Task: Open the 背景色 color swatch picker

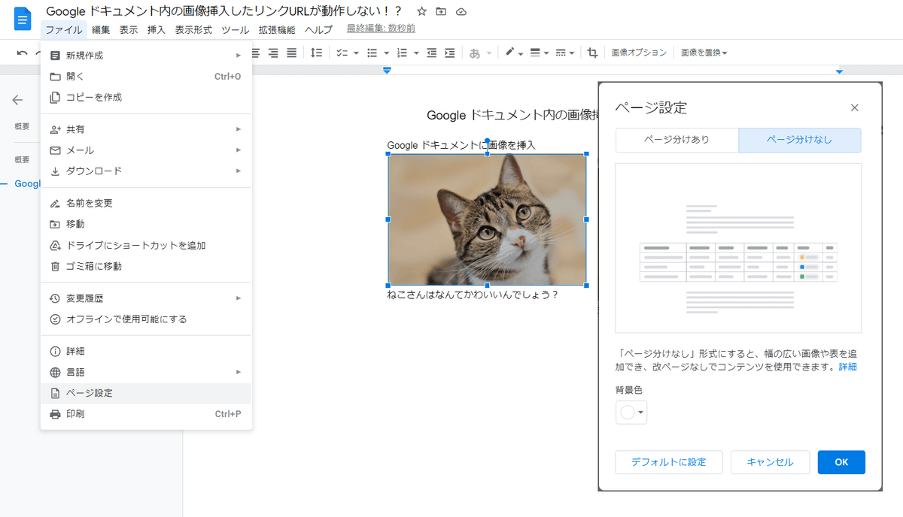Action: pyautogui.click(x=631, y=412)
